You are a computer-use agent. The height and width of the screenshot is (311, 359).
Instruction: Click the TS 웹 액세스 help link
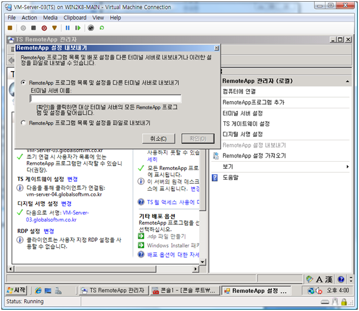point(173,202)
